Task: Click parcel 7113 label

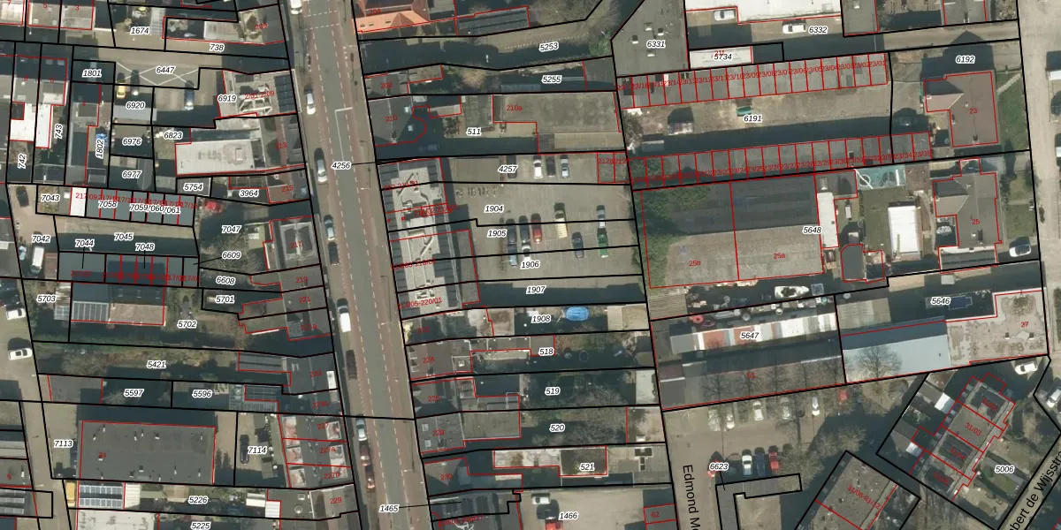Action: (x=63, y=443)
